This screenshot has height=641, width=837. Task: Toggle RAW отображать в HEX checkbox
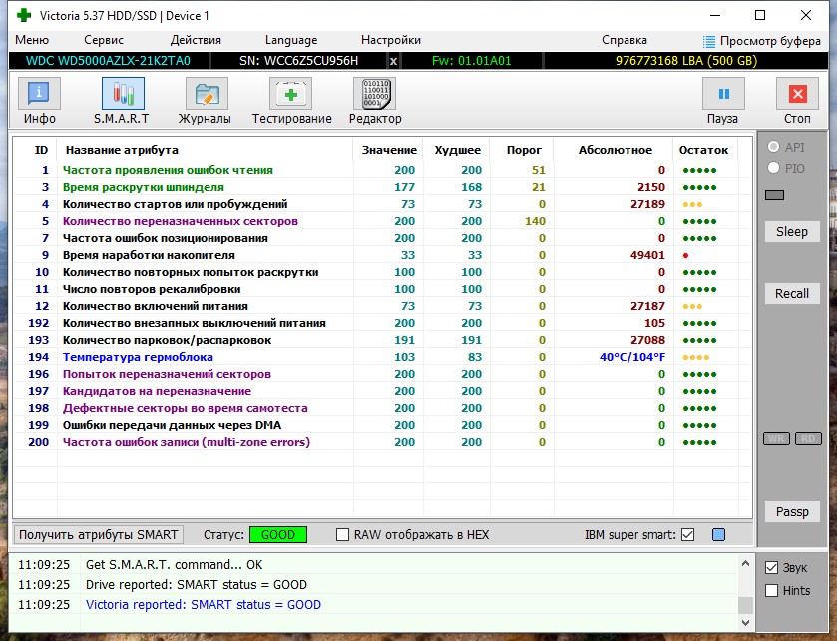point(343,535)
